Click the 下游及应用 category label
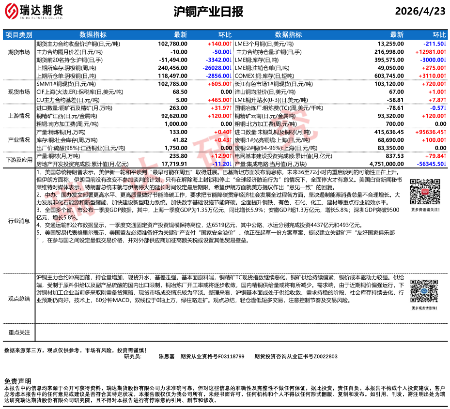The width and height of the screenshot is (450, 409). pyautogui.click(x=19, y=160)
